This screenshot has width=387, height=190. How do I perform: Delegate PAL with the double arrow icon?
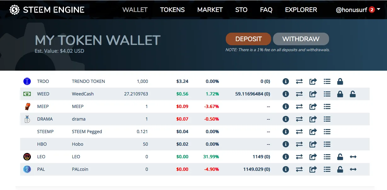353,169
